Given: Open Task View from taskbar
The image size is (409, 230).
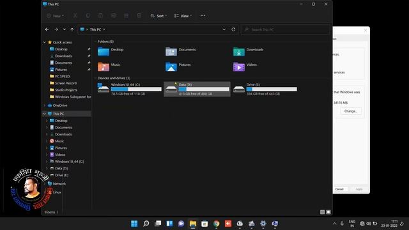Looking at the screenshot, I should pyautogui.click(x=158, y=224).
